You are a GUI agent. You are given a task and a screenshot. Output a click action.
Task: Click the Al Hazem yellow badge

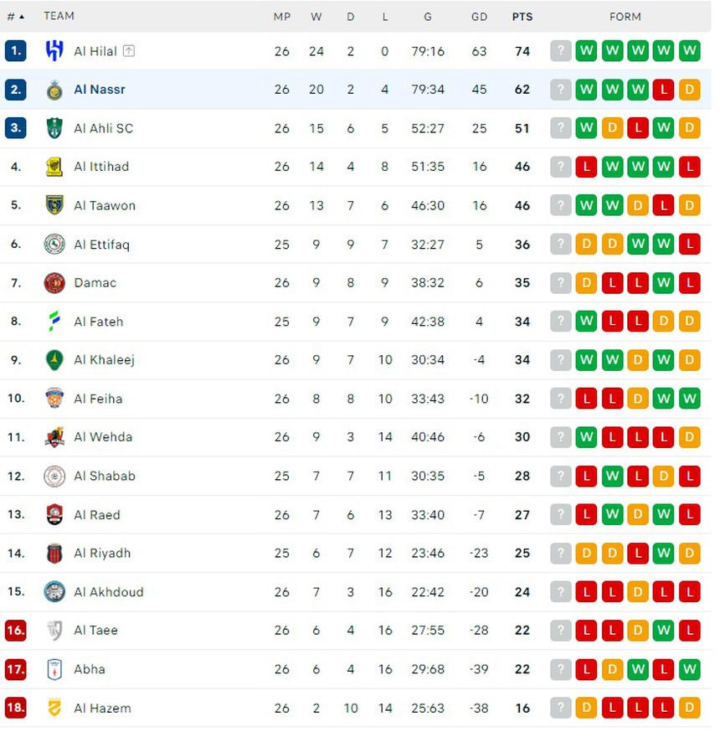pyautogui.click(x=54, y=709)
